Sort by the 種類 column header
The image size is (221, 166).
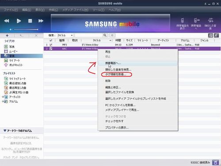pyautogui.click(x=62, y=40)
